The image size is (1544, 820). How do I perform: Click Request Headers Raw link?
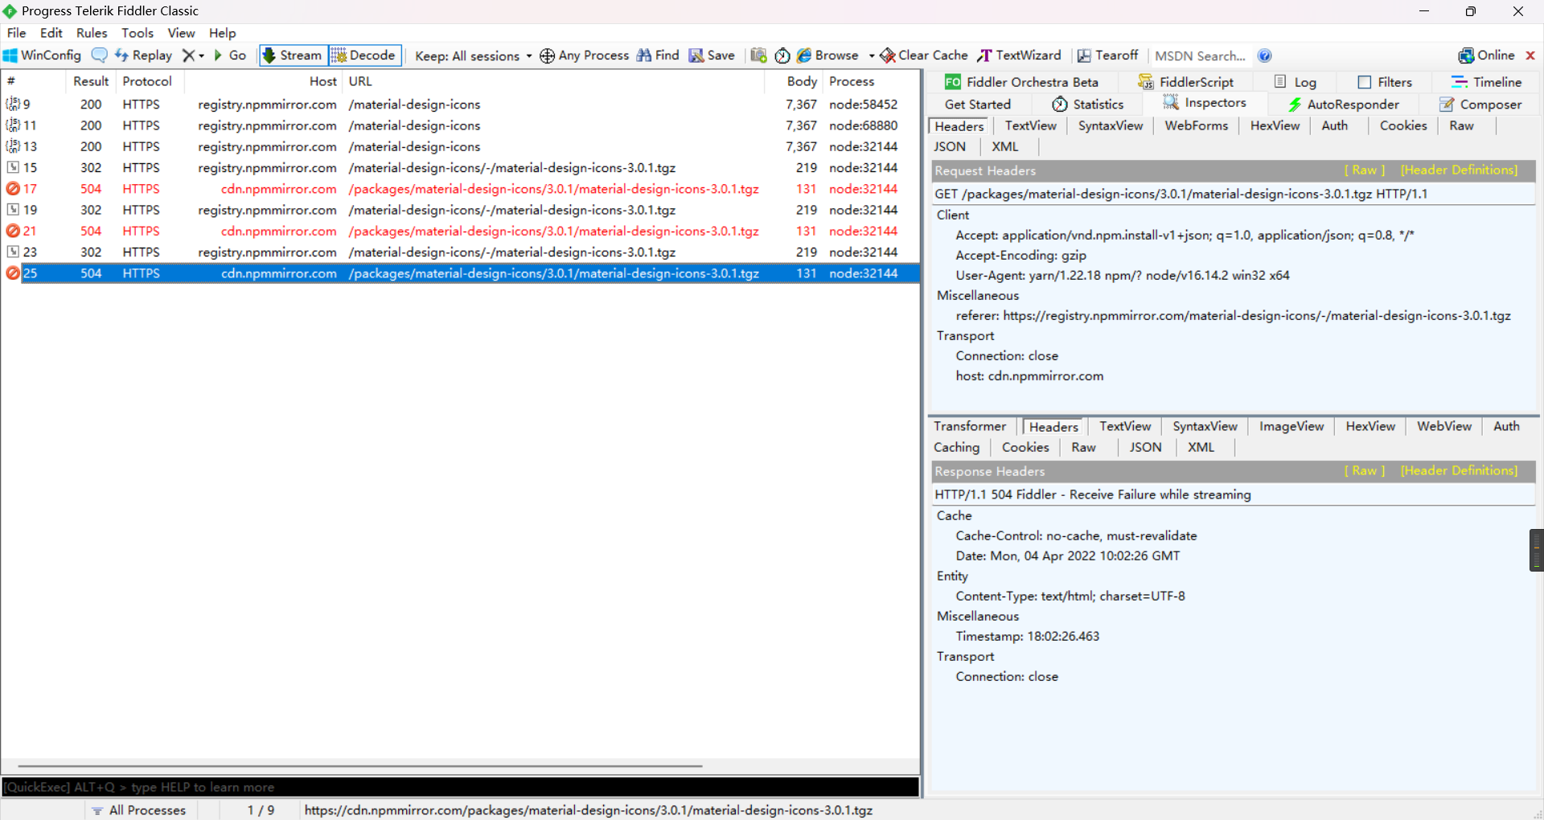click(x=1364, y=170)
